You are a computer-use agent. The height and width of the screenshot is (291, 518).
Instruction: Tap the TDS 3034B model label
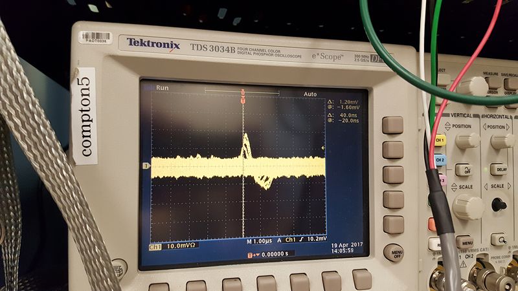pyautogui.click(x=213, y=48)
